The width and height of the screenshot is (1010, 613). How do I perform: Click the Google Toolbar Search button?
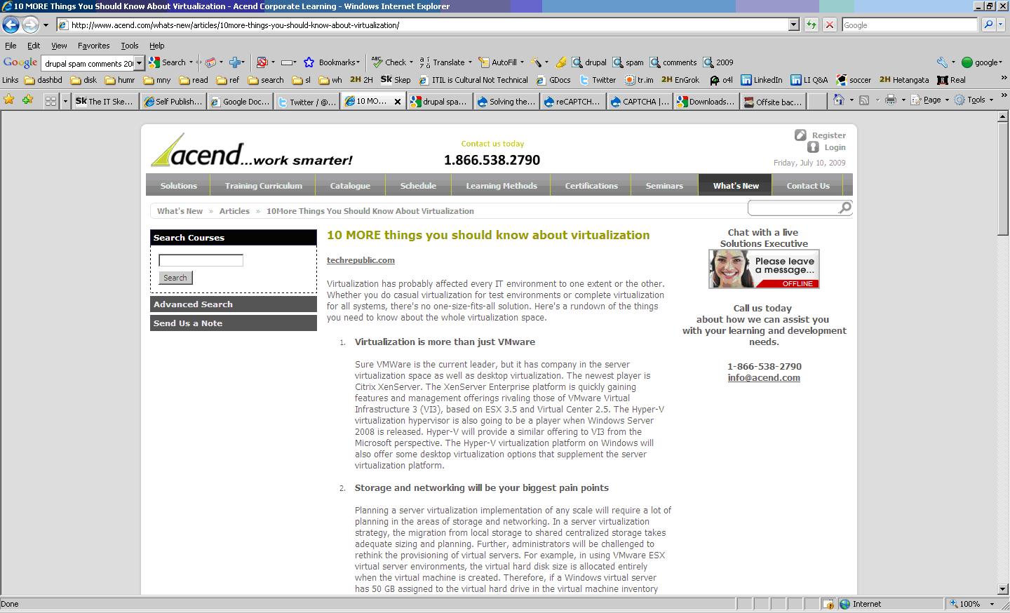[x=168, y=62]
